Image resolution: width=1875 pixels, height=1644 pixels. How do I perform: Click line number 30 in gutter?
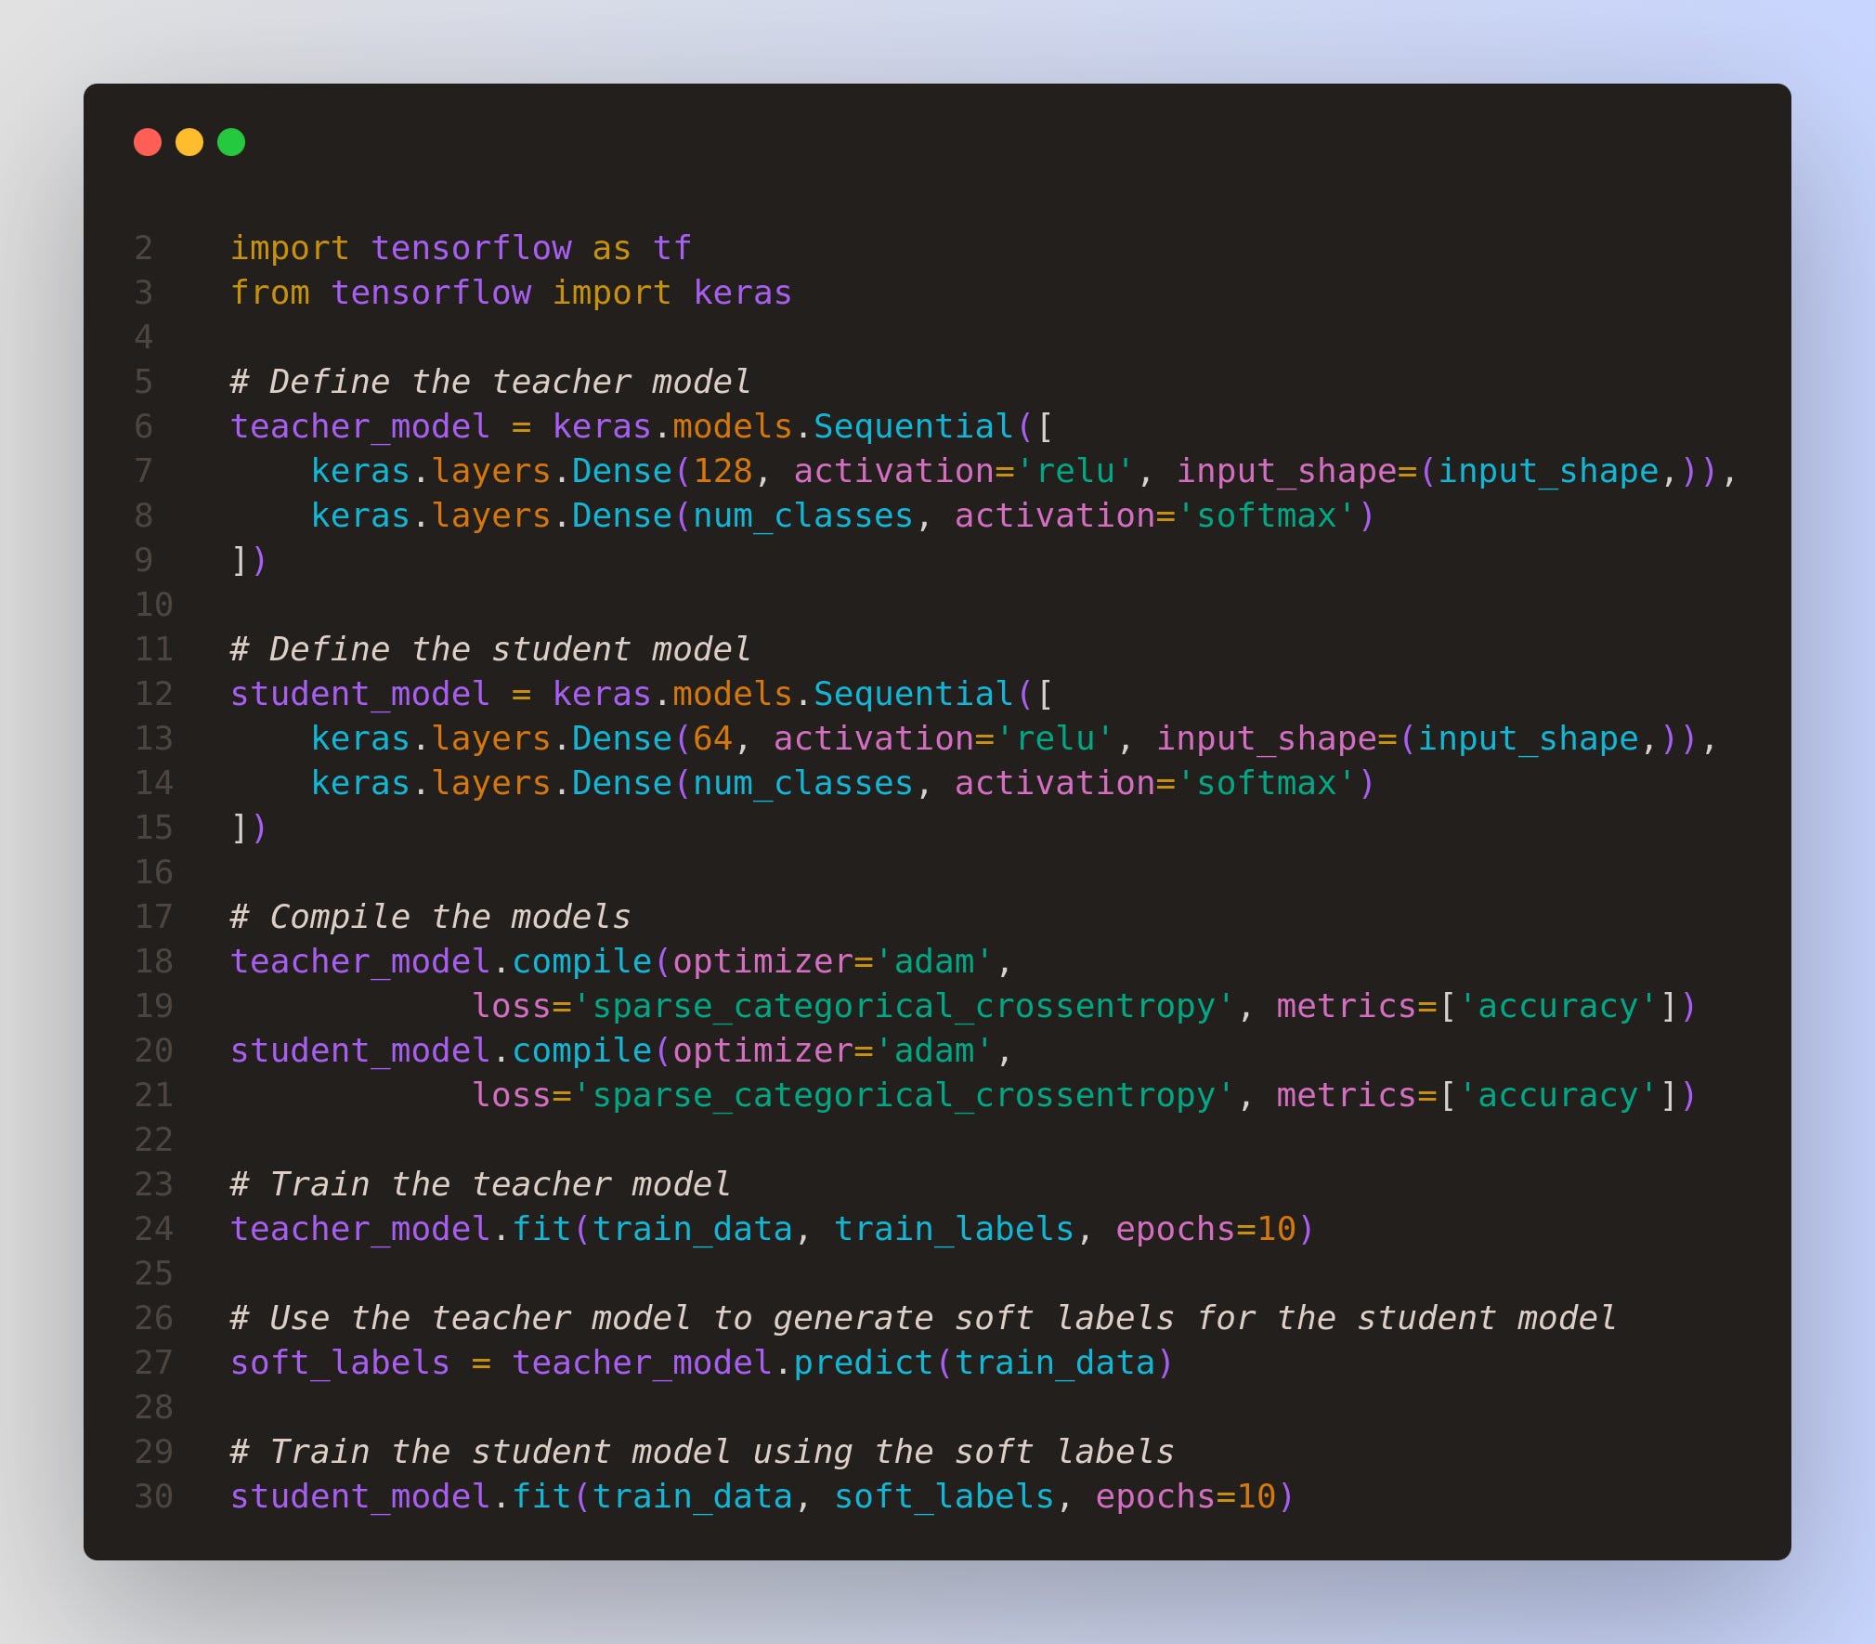tap(154, 1496)
